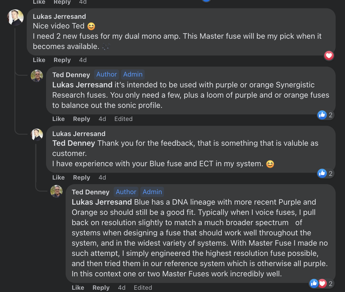View edit history on Ted's first reply
Image resolution: width=345 pixels, height=292 pixels.
pos(123,119)
